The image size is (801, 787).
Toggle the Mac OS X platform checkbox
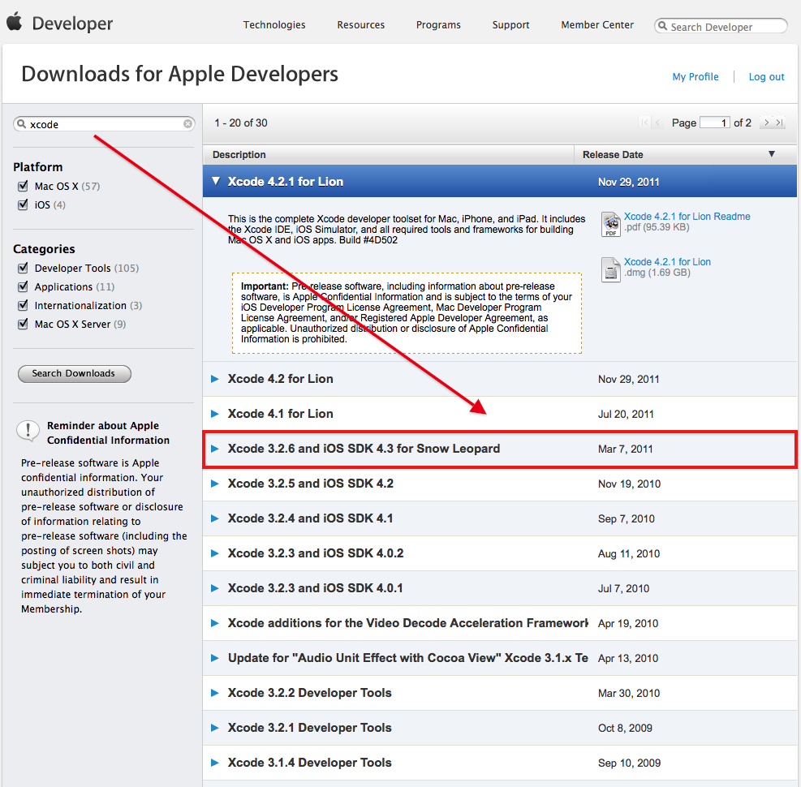(x=23, y=186)
